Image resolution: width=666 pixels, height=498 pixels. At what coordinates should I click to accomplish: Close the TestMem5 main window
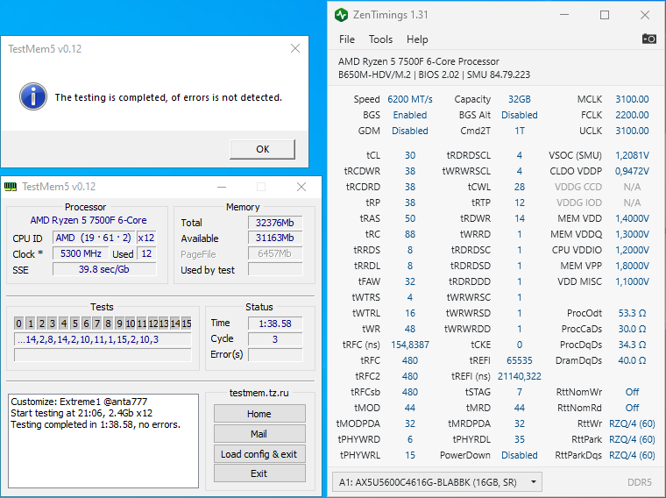[x=301, y=187]
